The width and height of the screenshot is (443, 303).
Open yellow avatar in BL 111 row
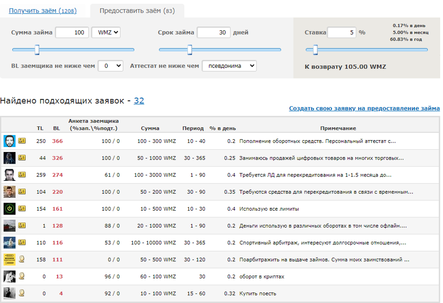point(9,259)
